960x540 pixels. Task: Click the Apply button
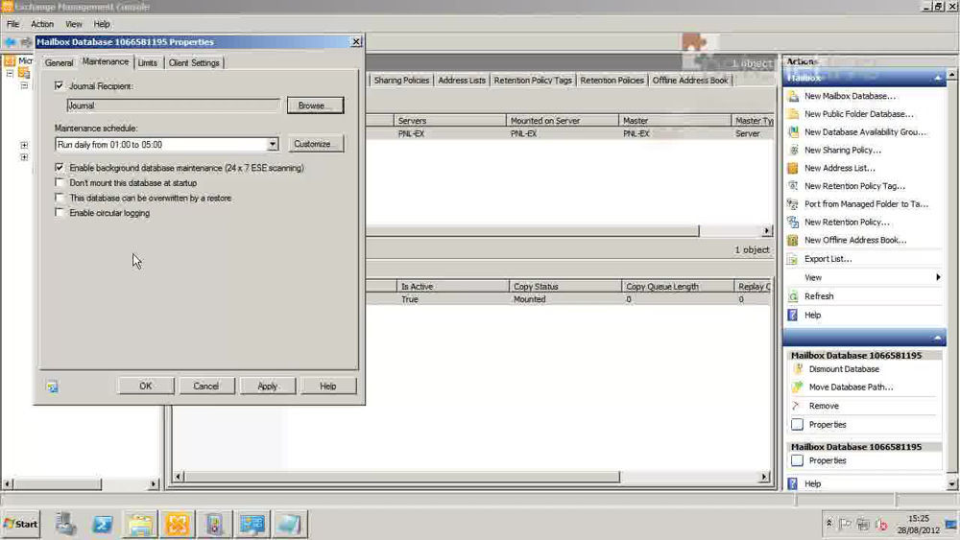(268, 386)
